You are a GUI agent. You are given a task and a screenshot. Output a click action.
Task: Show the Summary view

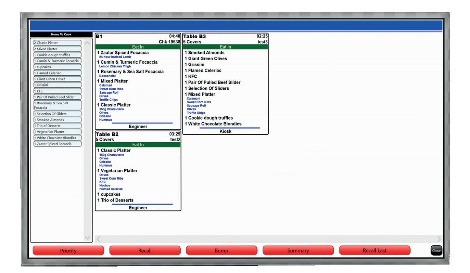[298, 250]
